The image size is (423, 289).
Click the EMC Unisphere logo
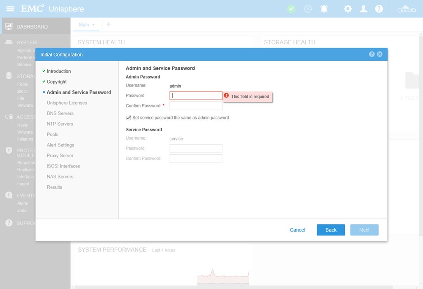(52, 8)
